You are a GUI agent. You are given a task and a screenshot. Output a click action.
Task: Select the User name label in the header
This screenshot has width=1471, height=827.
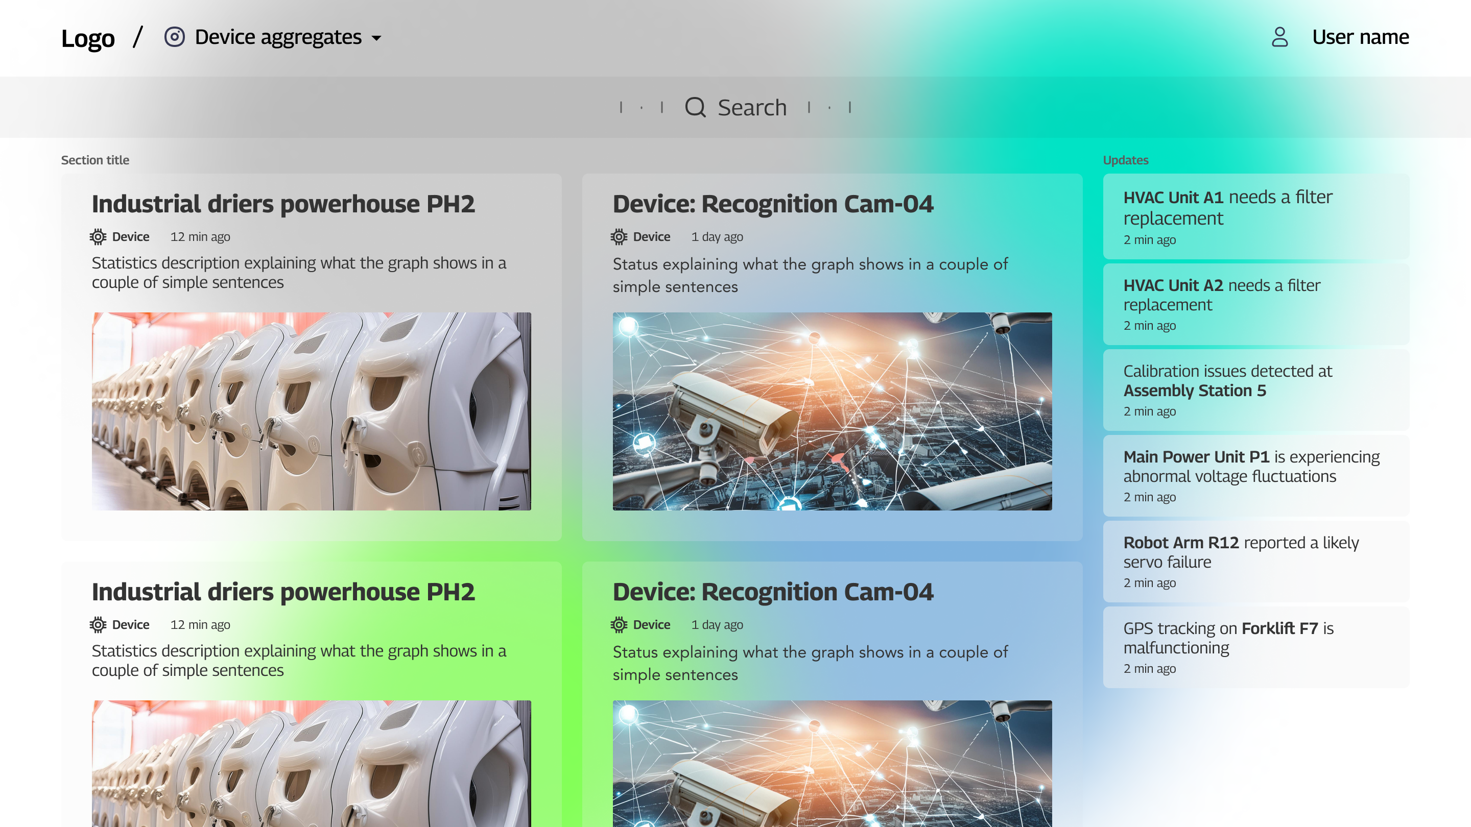pyautogui.click(x=1360, y=37)
